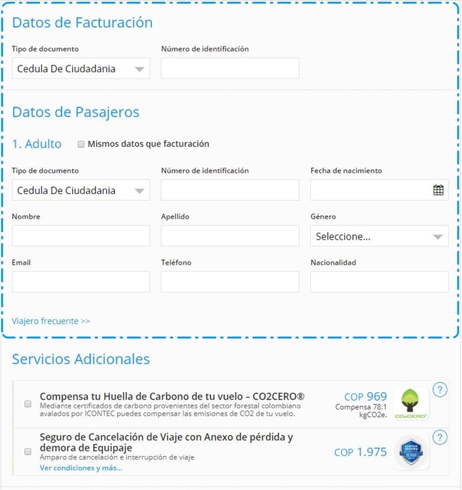Viewport: 462px width, 490px height.
Task: Open help for the Seguro de Cancelación
Action: (440, 438)
